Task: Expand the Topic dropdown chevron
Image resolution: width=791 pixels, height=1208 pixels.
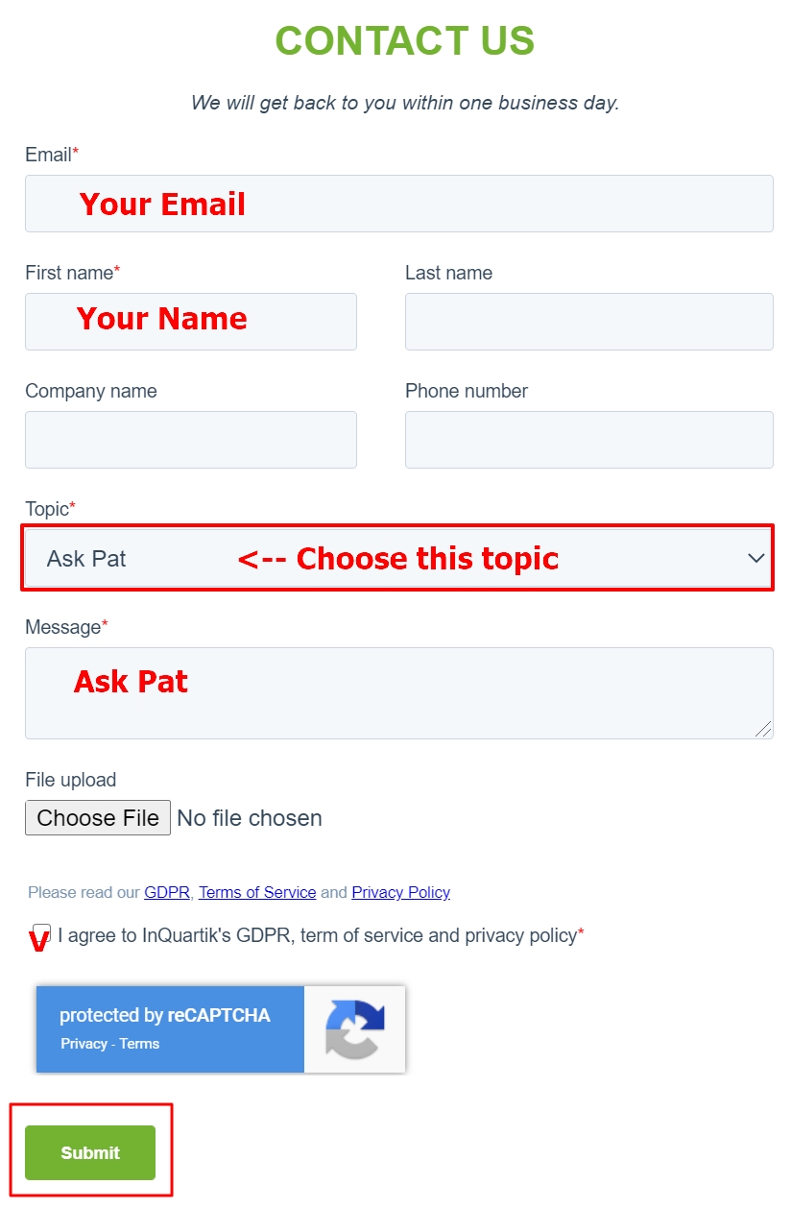Action: pyautogui.click(x=756, y=558)
